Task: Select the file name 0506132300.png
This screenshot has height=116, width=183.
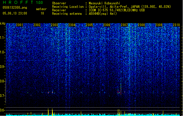Action: 15,8
